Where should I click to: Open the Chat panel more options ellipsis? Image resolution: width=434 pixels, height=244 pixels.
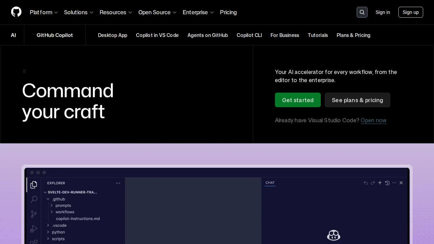pos(394,183)
